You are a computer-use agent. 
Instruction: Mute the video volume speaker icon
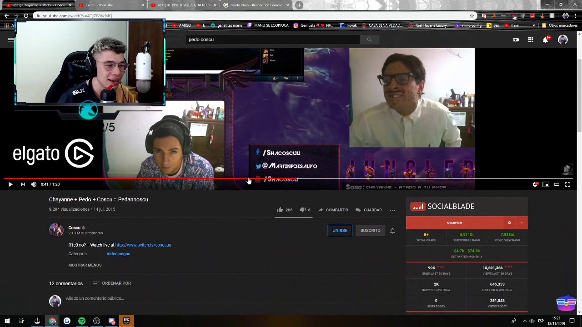tap(34, 184)
